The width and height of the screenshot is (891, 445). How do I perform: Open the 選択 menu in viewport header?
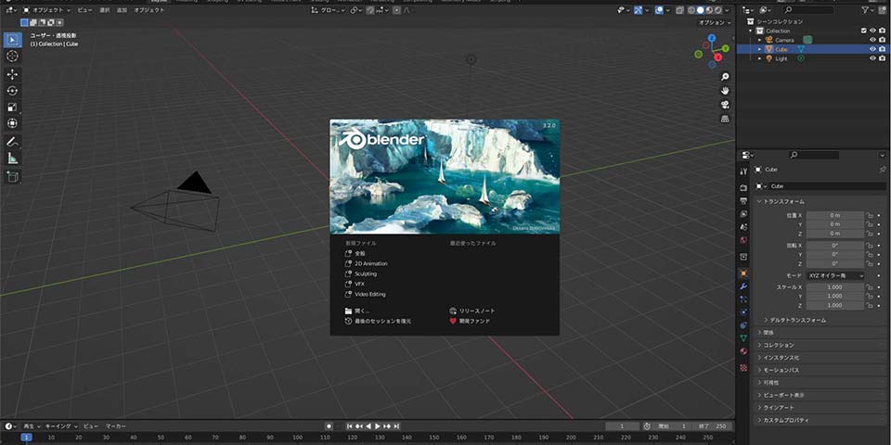coord(105,10)
